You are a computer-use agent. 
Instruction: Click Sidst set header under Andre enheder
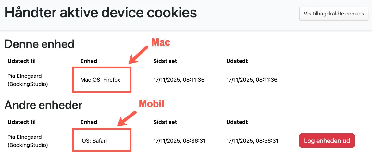pyautogui.click(x=165, y=122)
